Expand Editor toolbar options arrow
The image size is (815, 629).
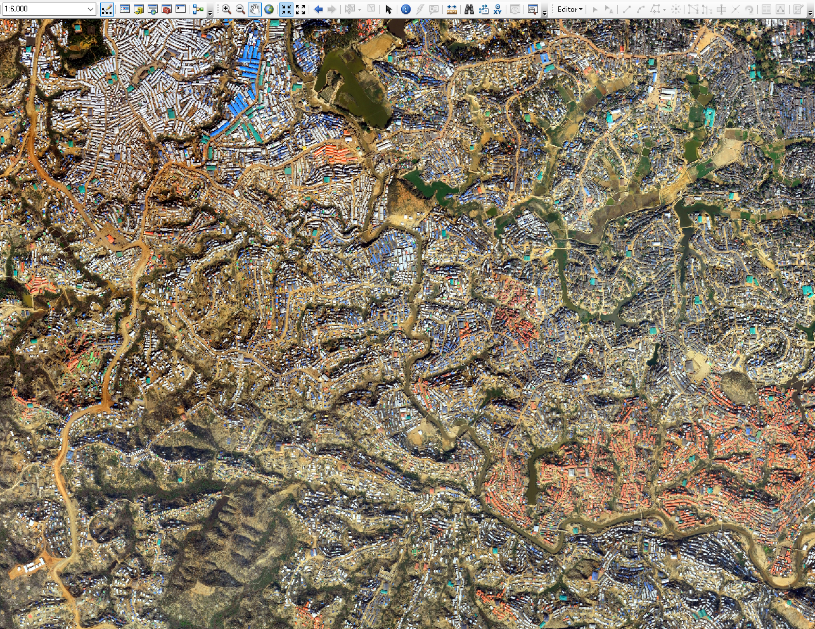tap(810, 13)
